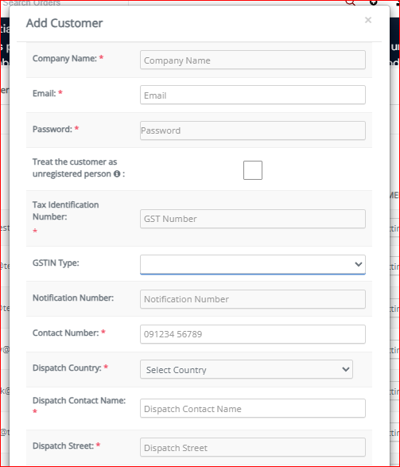Expand the Select Country dropdown

point(247,369)
